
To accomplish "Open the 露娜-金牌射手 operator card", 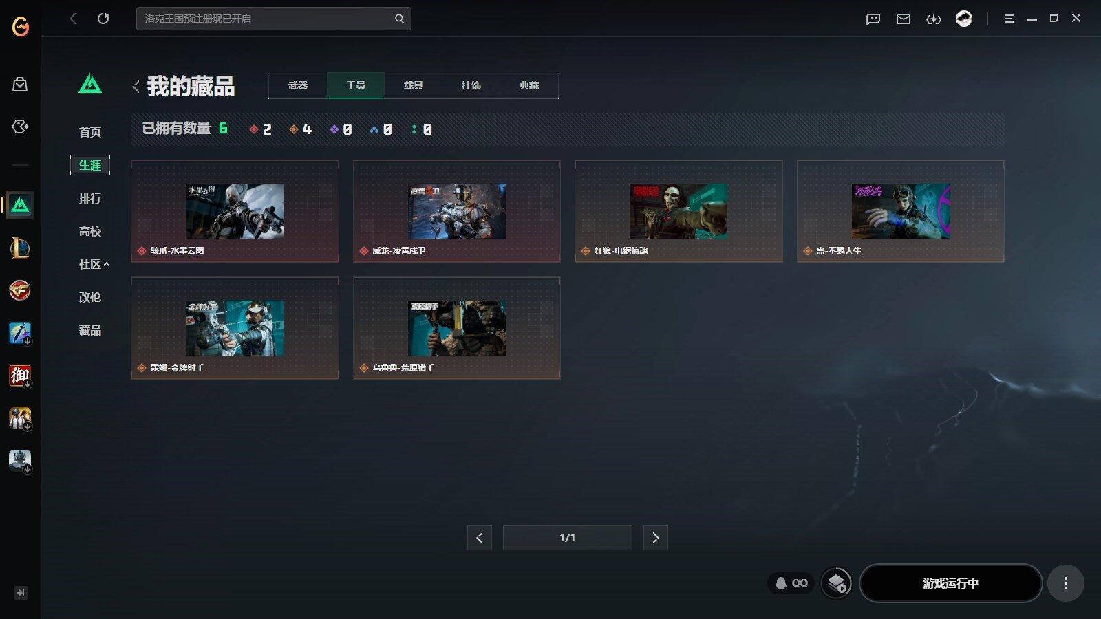I will 235,328.
